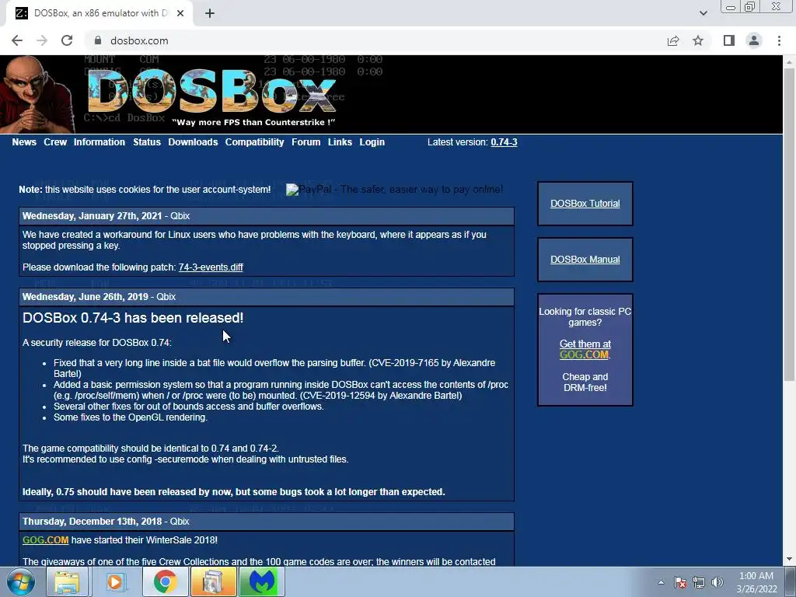Expand the tab search chevron
The image size is (796, 597).
[703, 13]
